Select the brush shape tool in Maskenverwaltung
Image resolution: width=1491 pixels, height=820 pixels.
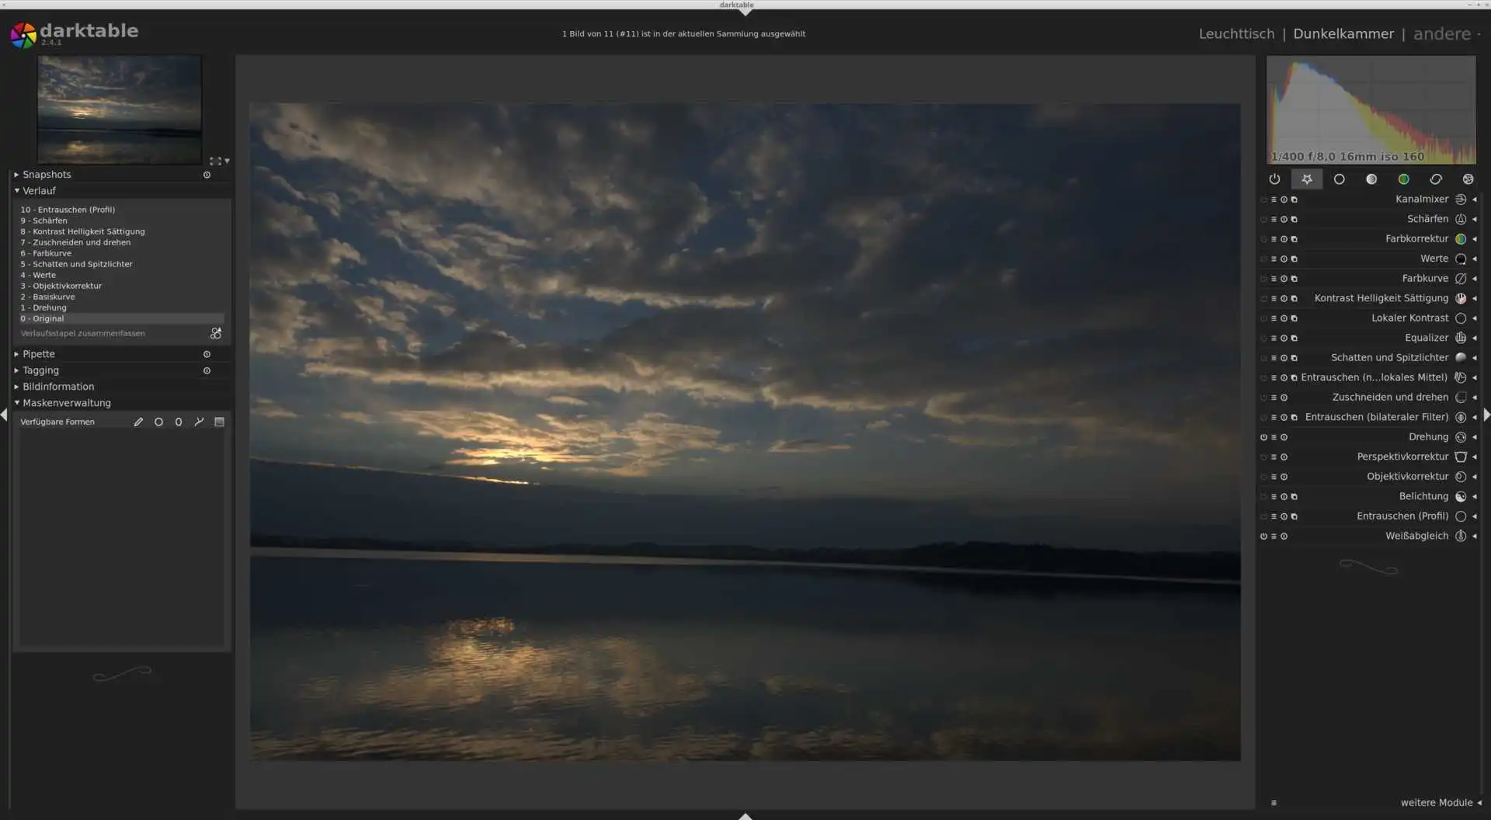(138, 422)
